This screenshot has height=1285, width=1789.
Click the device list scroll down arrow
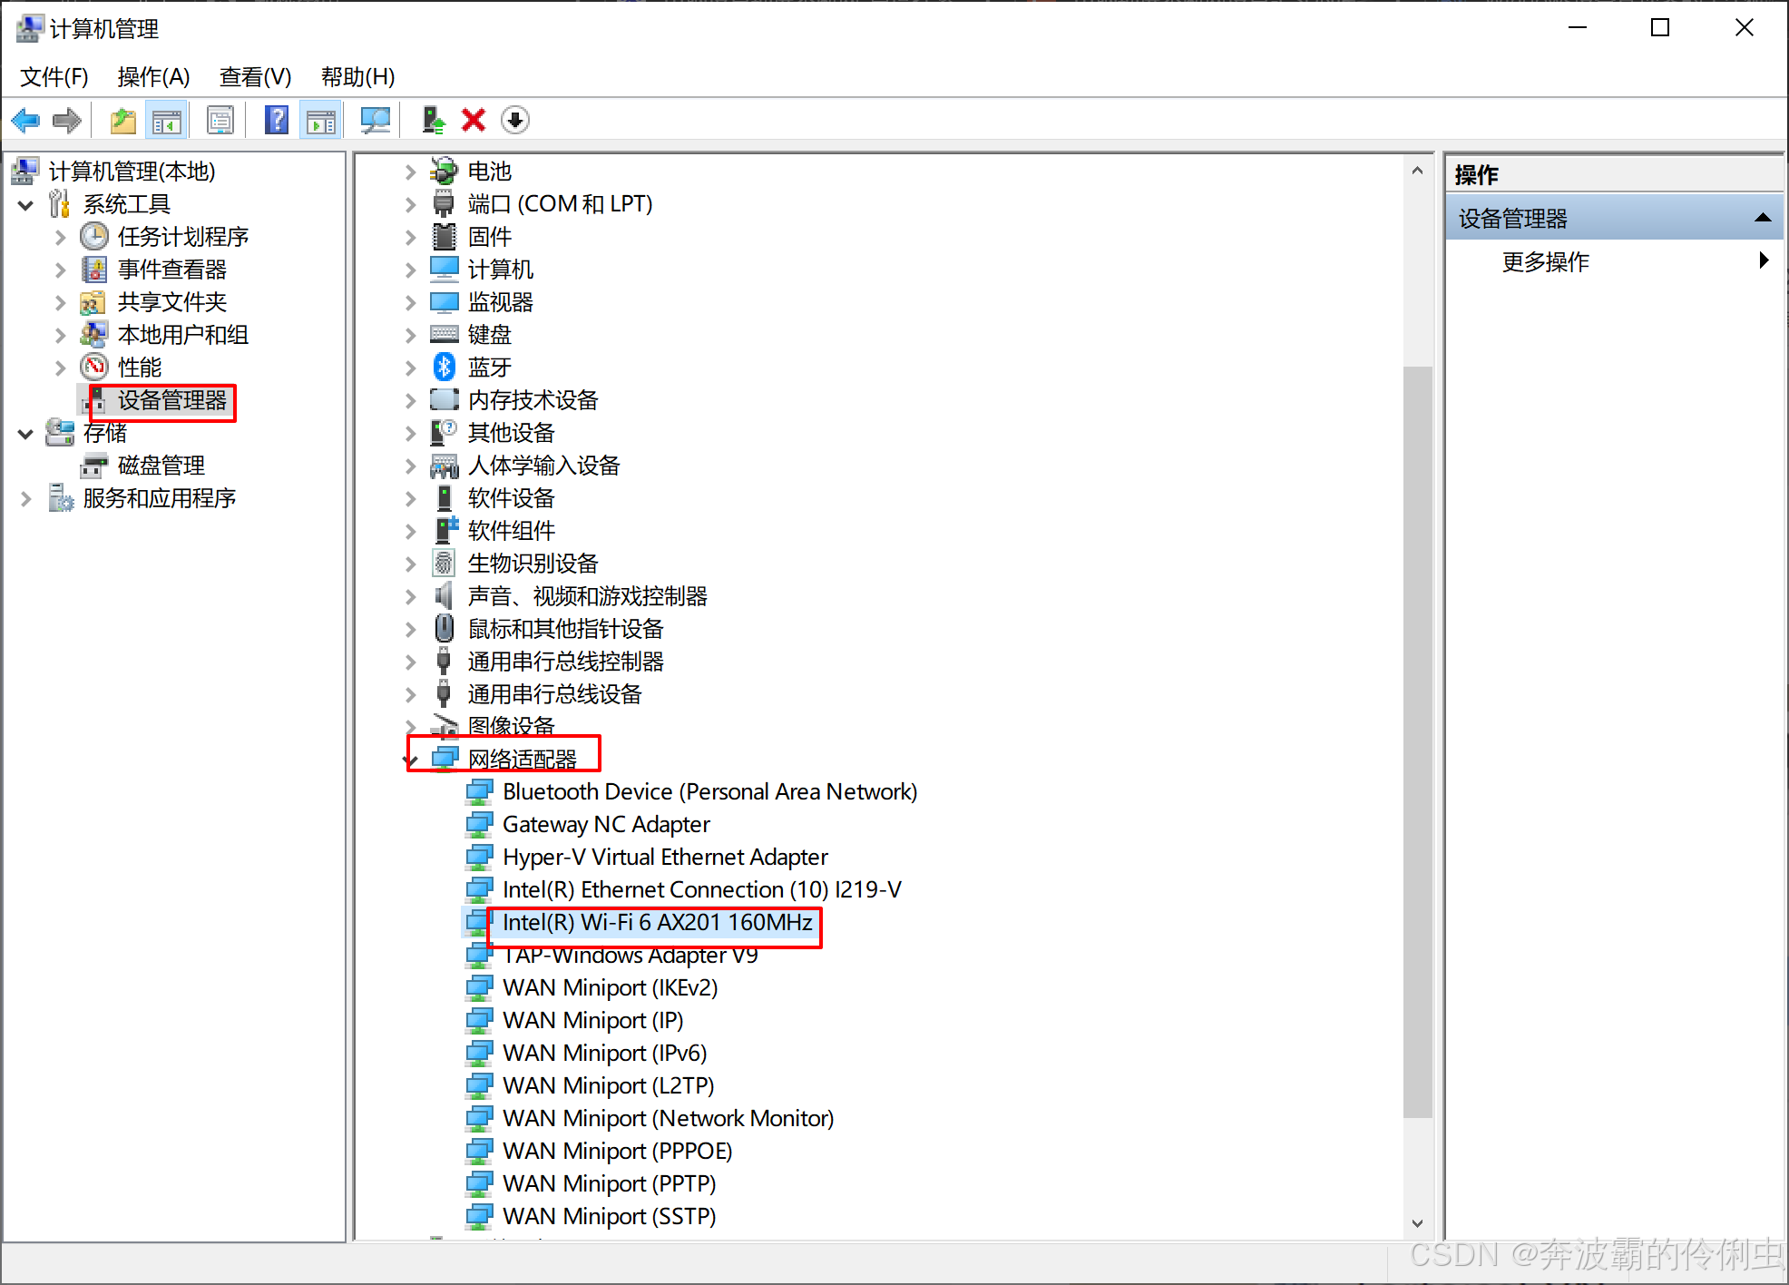coord(1417,1223)
